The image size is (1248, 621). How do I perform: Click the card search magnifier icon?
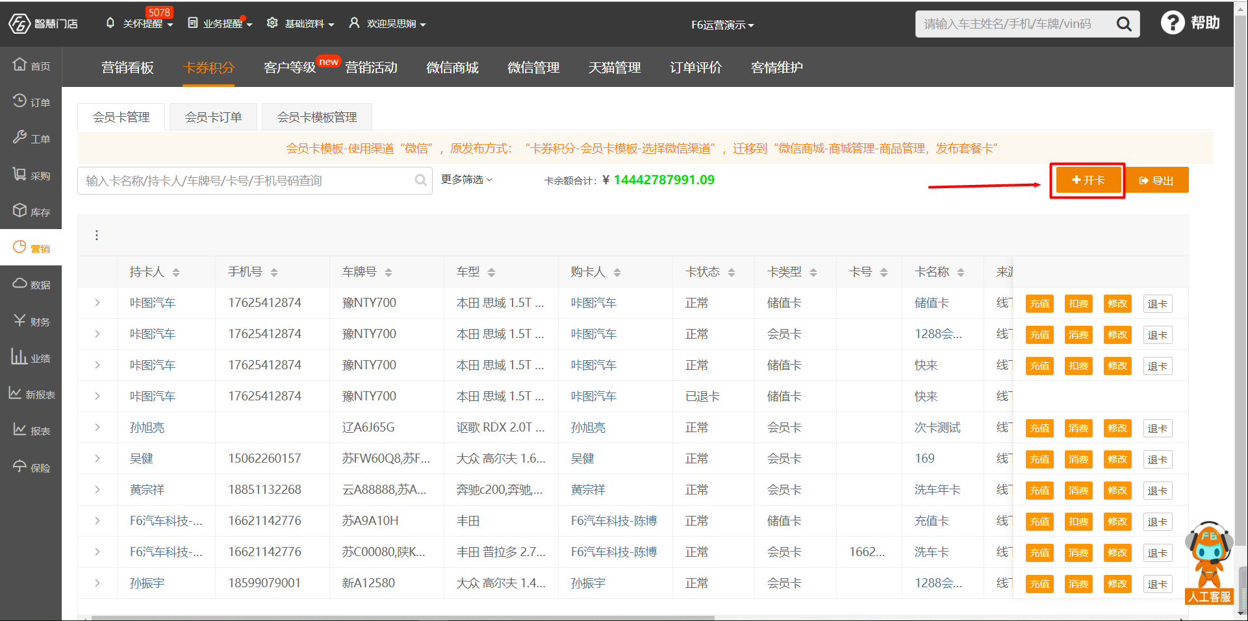[x=421, y=180]
